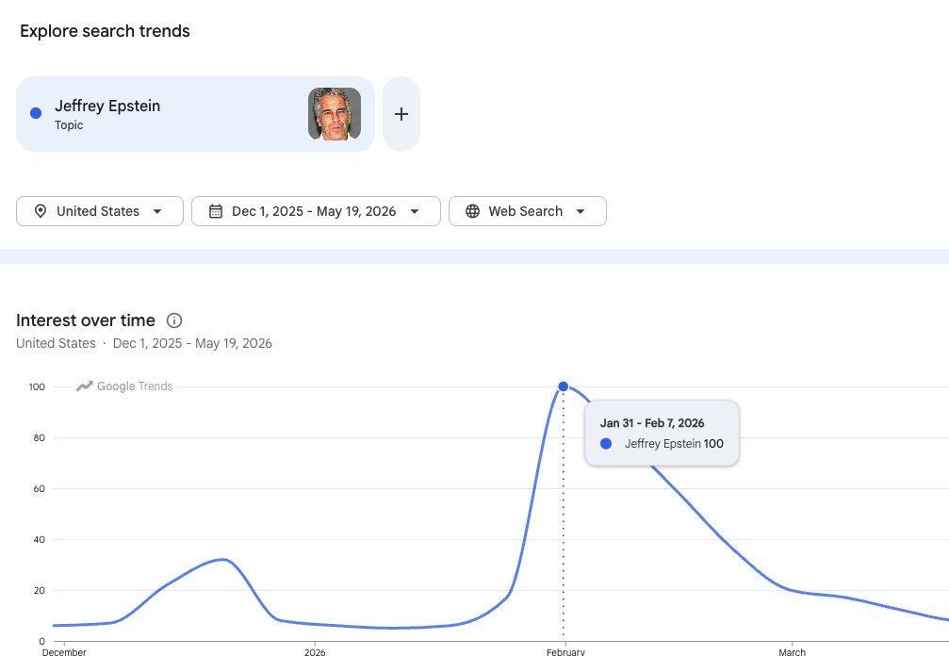Click the 'February' axis label
This screenshot has height=656, width=949.
point(565,652)
